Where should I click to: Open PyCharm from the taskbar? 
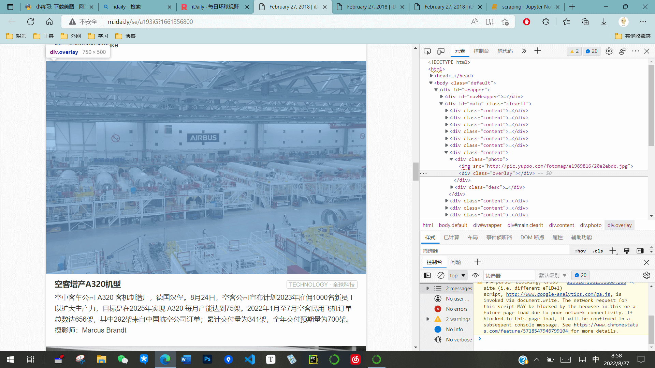tap(313, 359)
